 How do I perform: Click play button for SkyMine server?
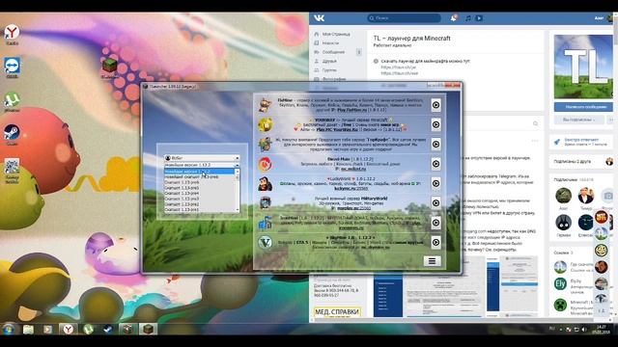pos(435,242)
